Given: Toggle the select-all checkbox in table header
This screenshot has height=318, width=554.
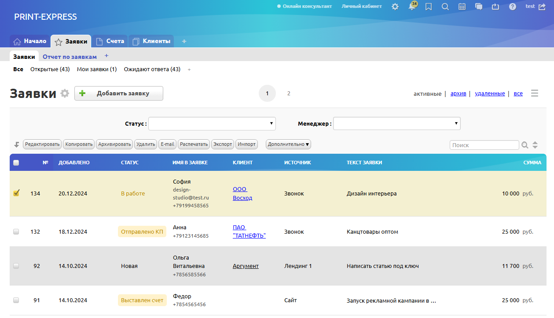Looking at the screenshot, I should point(16,163).
